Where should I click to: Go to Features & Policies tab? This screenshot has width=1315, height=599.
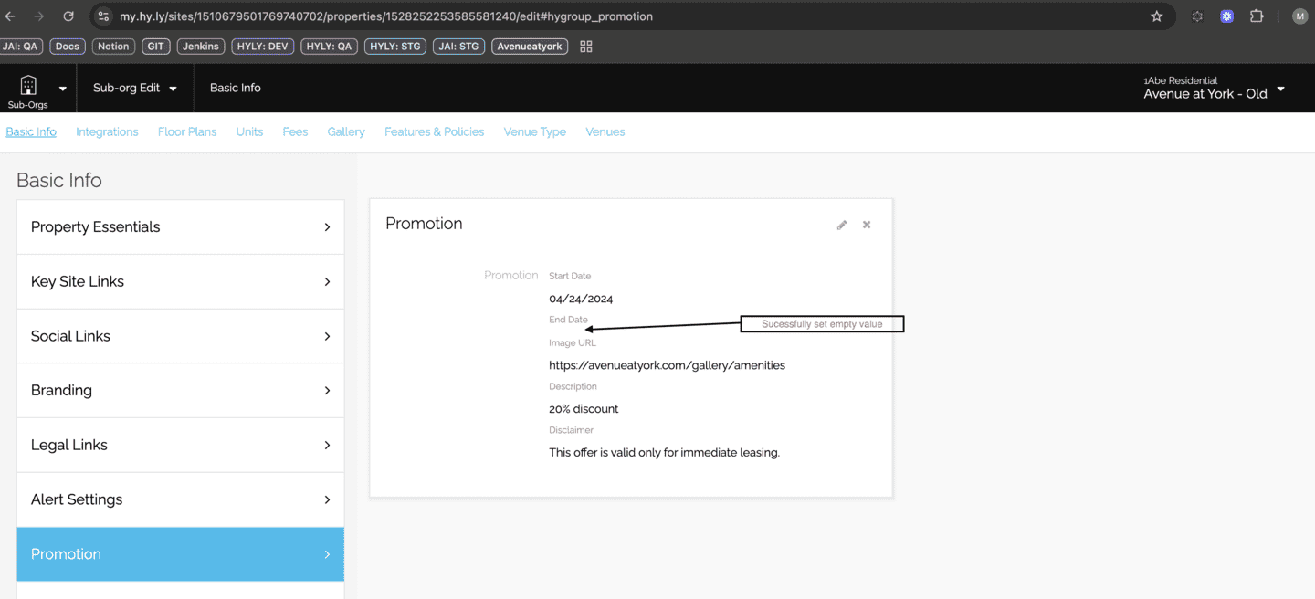pyautogui.click(x=434, y=131)
